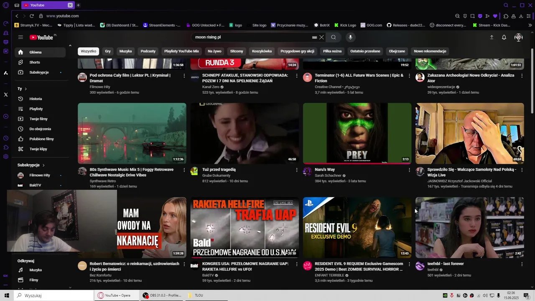
Task: Start voice search with microphone icon
Action: pos(350,37)
